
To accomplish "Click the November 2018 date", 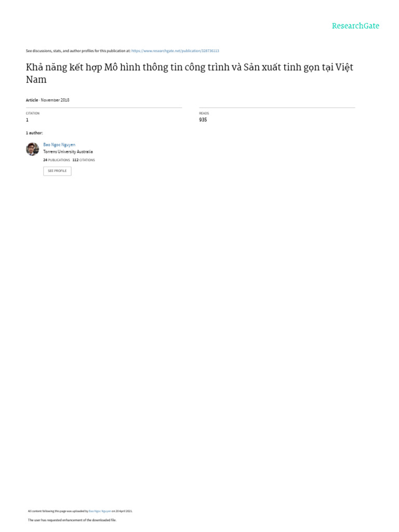I will pyautogui.click(x=55, y=100).
